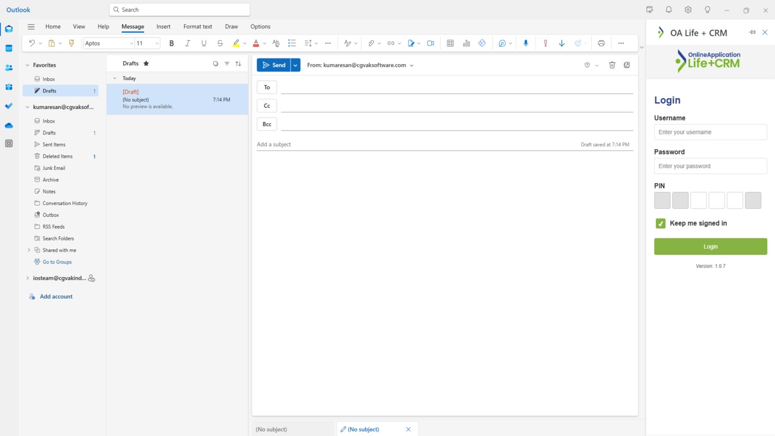This screenshot has width=775, height=436.
Task: Click the Cc recipients button
Action: click(x=267, y=106)
